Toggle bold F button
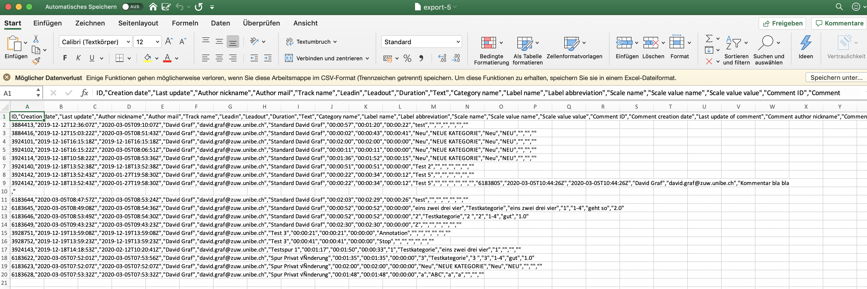Viewport: 867px width, 289px height. coord(65,58)
